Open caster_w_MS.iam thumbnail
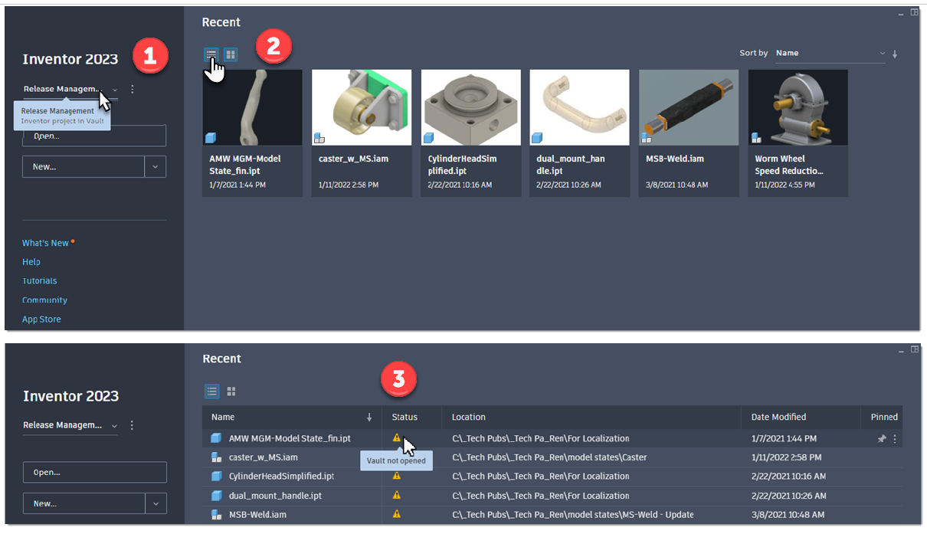Screen dimensions: 927x534 [362, 107]
